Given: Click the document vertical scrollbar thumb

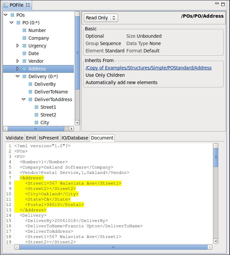Looking at the screenshot, I should click(216, 157).
